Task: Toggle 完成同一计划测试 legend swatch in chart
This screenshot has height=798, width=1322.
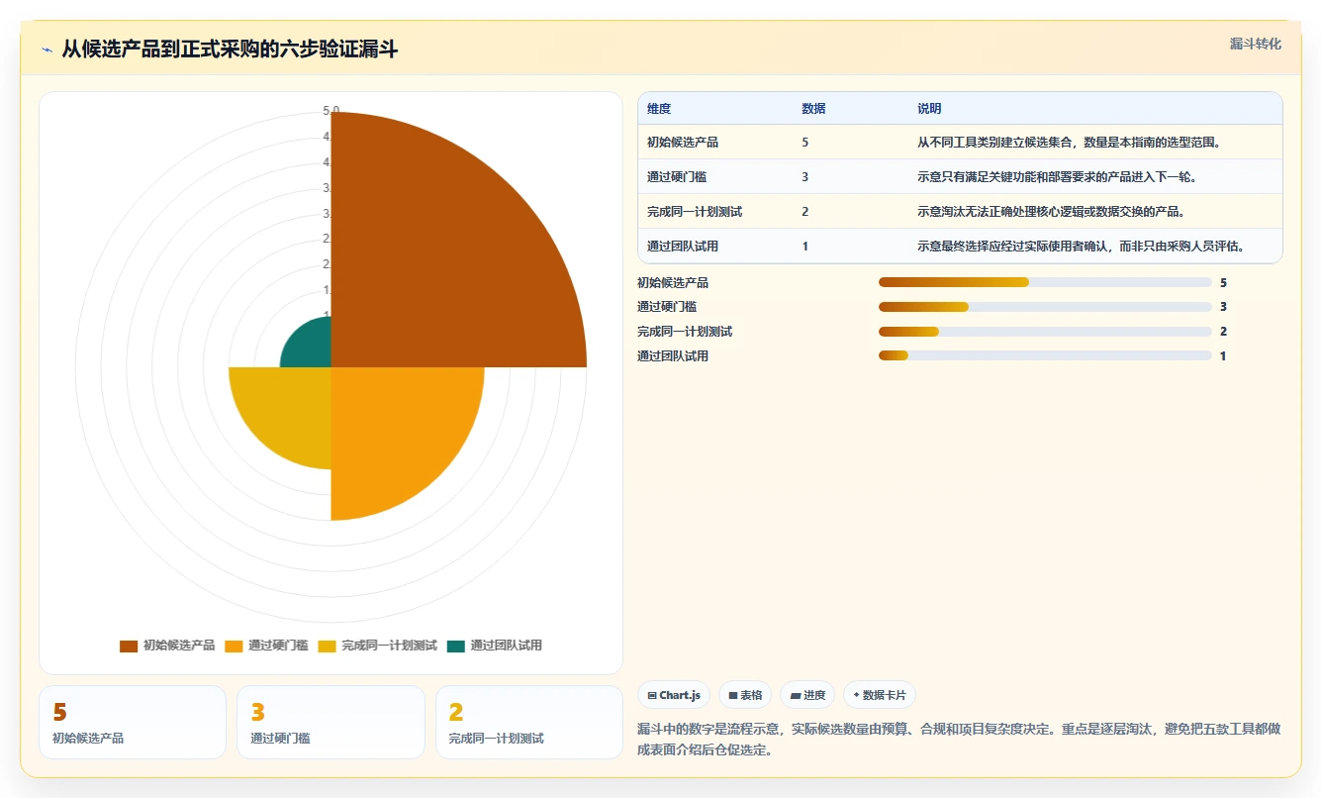Action: [327, 646]
